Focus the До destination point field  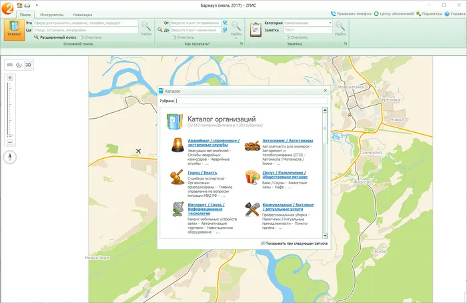click(195, 30)
